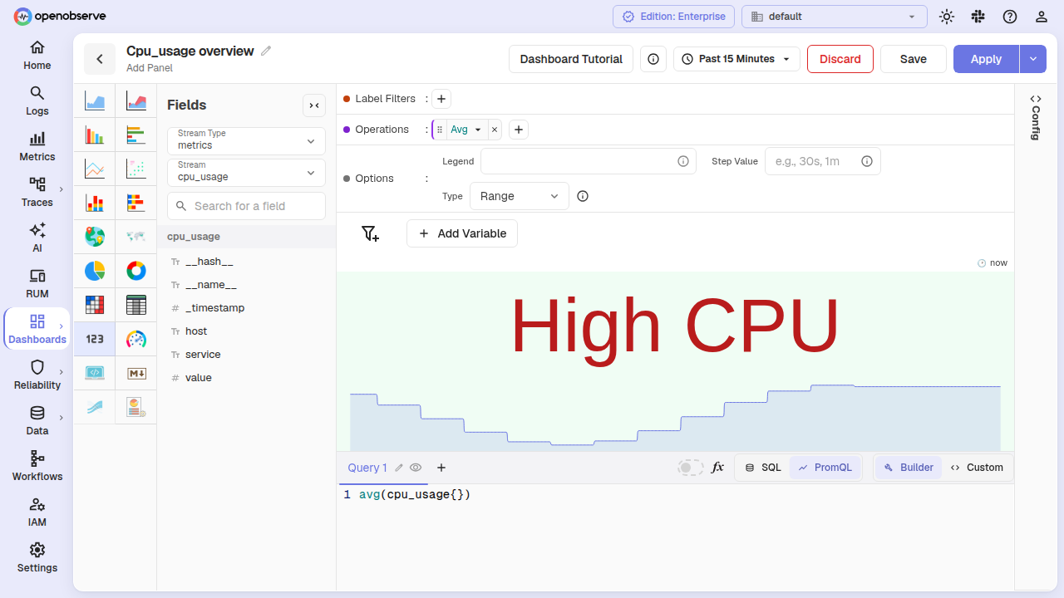Expand the Apply button dropdown arrow

tap(1032, 59)
